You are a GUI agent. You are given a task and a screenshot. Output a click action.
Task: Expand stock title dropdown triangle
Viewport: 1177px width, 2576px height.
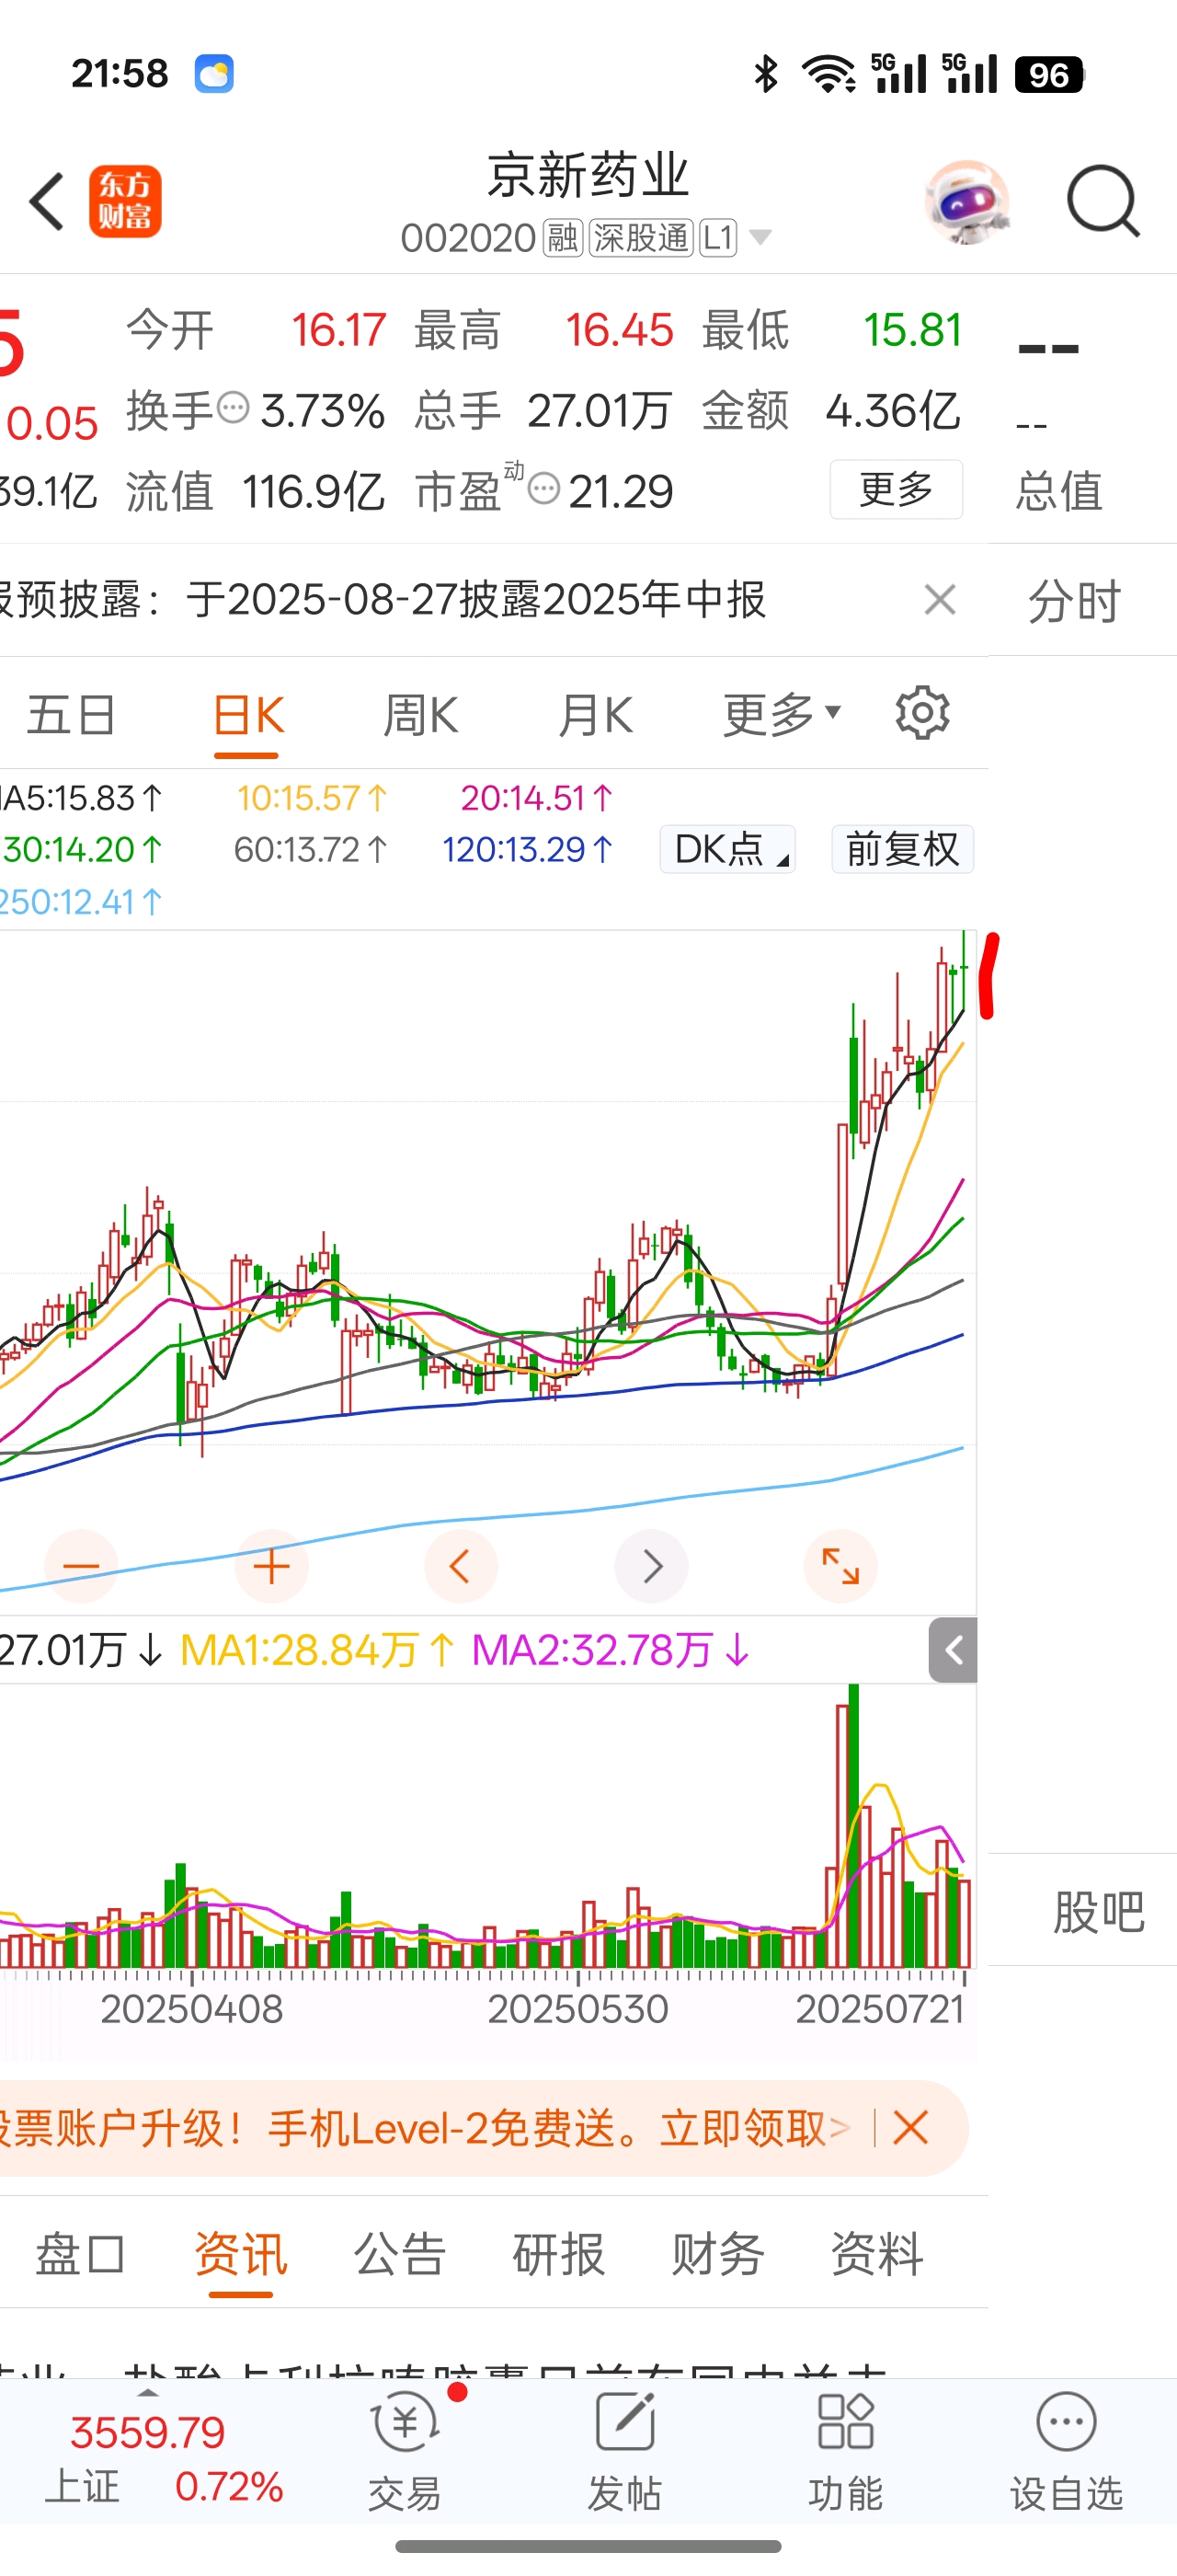(760, 238)
